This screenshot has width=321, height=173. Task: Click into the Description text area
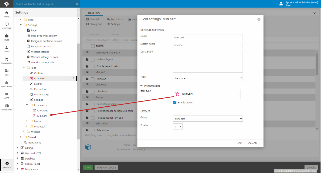(208, 61)
